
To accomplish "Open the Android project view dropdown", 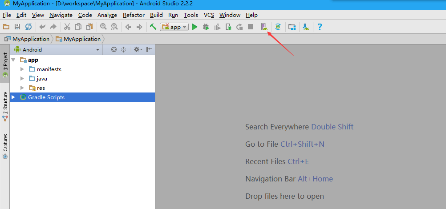I will [x=57, y=49].
